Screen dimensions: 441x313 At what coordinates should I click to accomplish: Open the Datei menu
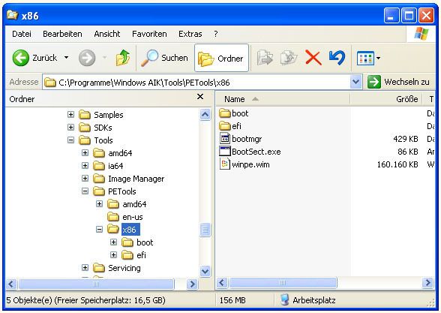(x=22, y=34)
